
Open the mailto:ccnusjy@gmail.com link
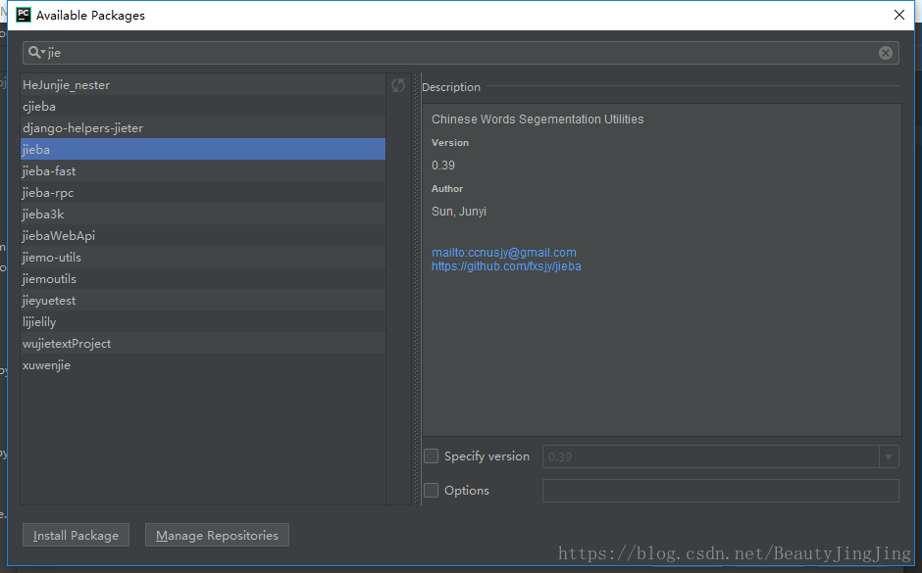pos(504,253)
